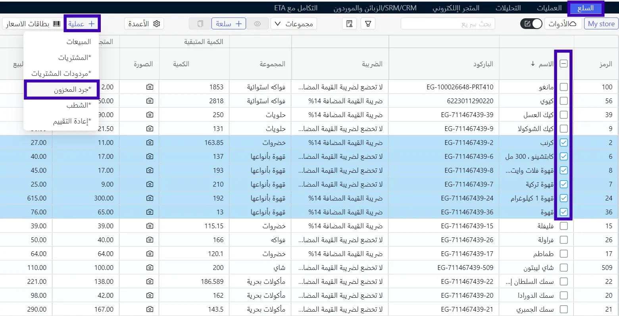Screen dimensions: 619x316
Task: Click the الكمية column header
Action: click(194, 64)
